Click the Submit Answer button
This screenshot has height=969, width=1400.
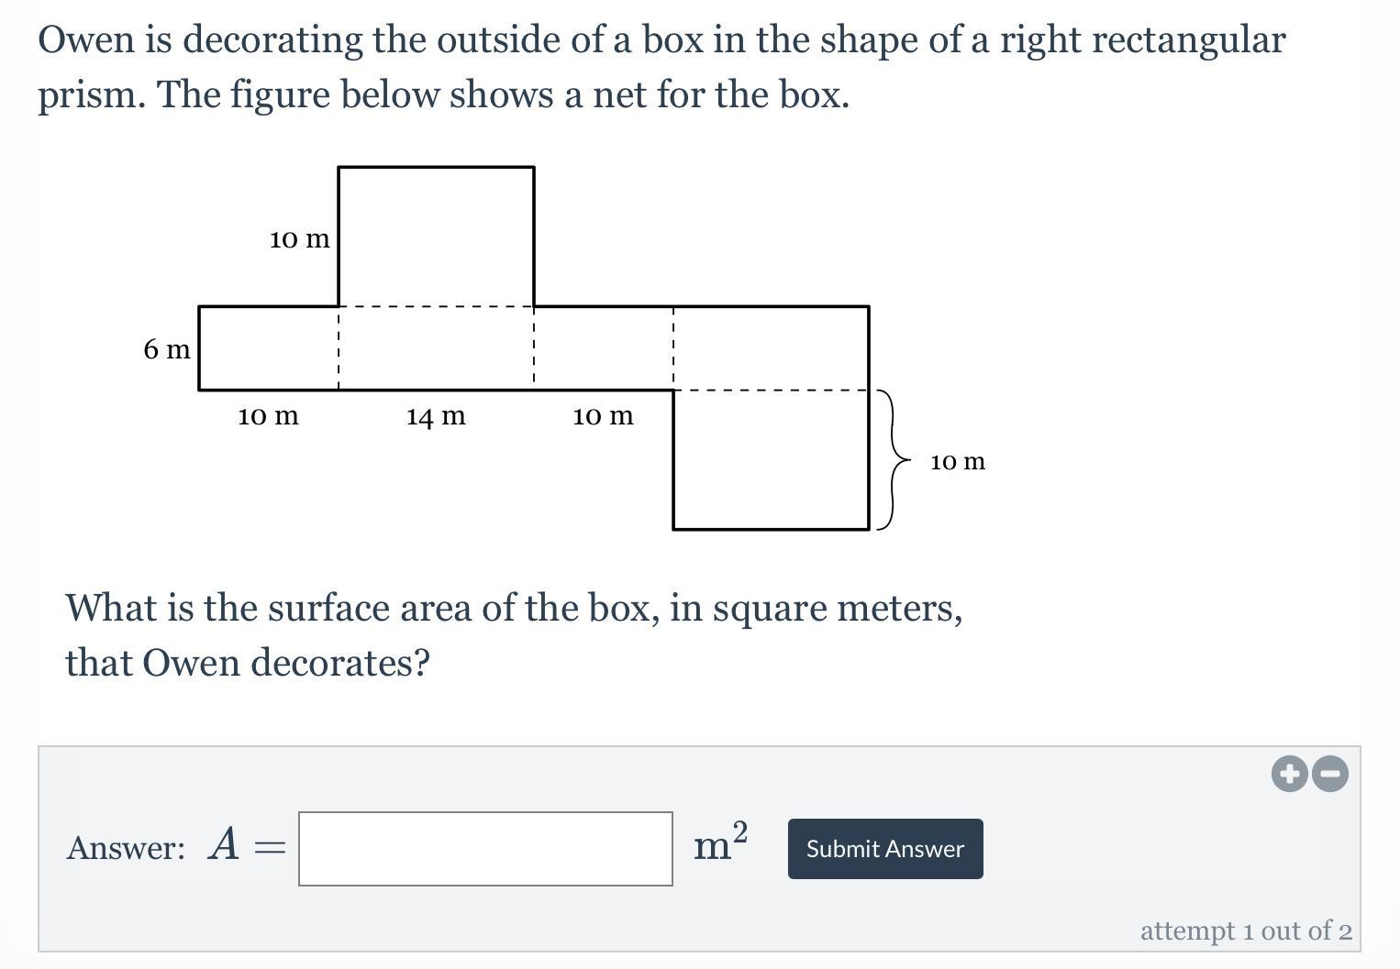(884, 849)
